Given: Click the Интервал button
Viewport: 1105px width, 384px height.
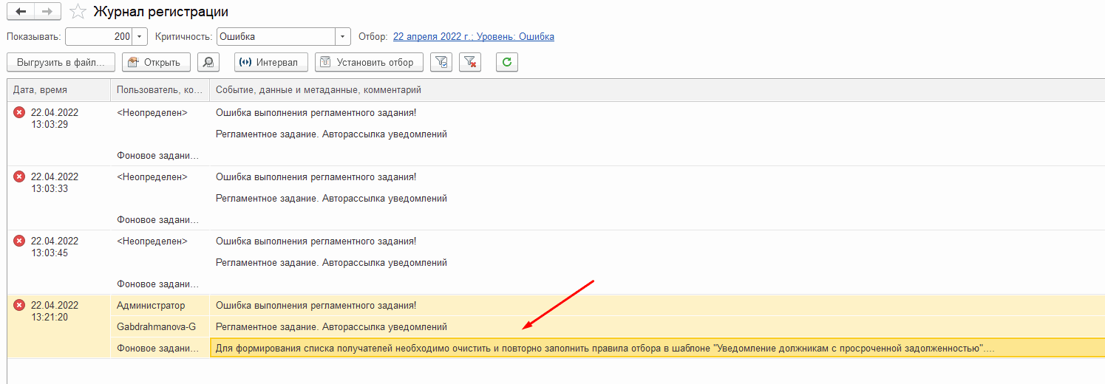Looking at the screenshot, I should 271,62.
